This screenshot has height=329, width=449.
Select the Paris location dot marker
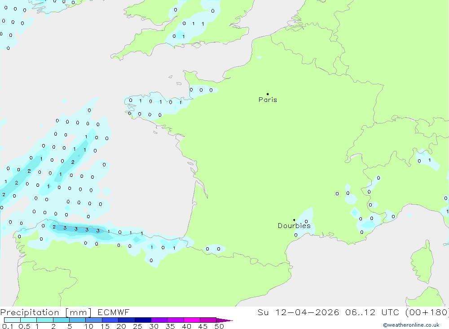(x=268, y=94)
